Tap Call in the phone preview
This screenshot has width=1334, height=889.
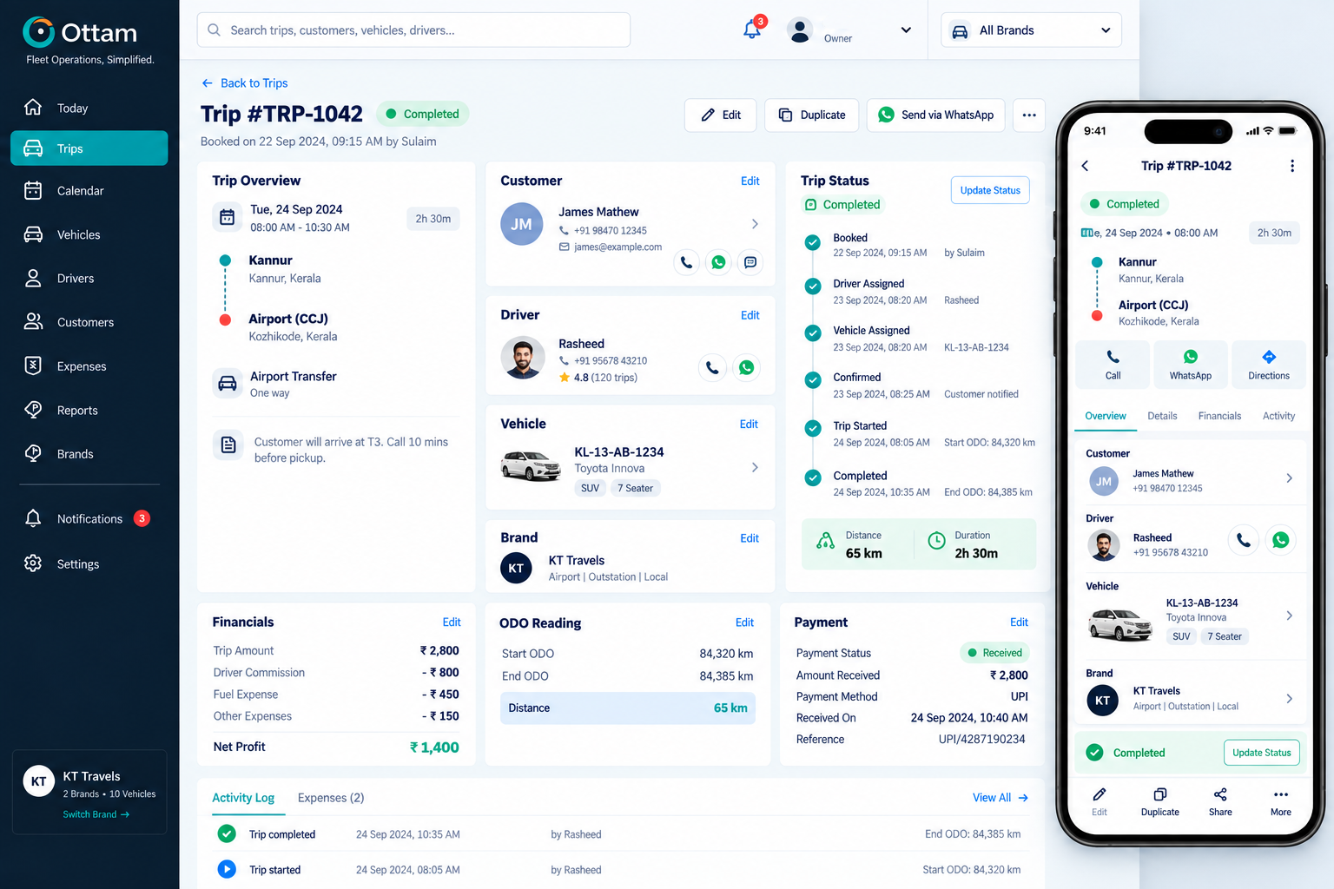click(1113, 365)
